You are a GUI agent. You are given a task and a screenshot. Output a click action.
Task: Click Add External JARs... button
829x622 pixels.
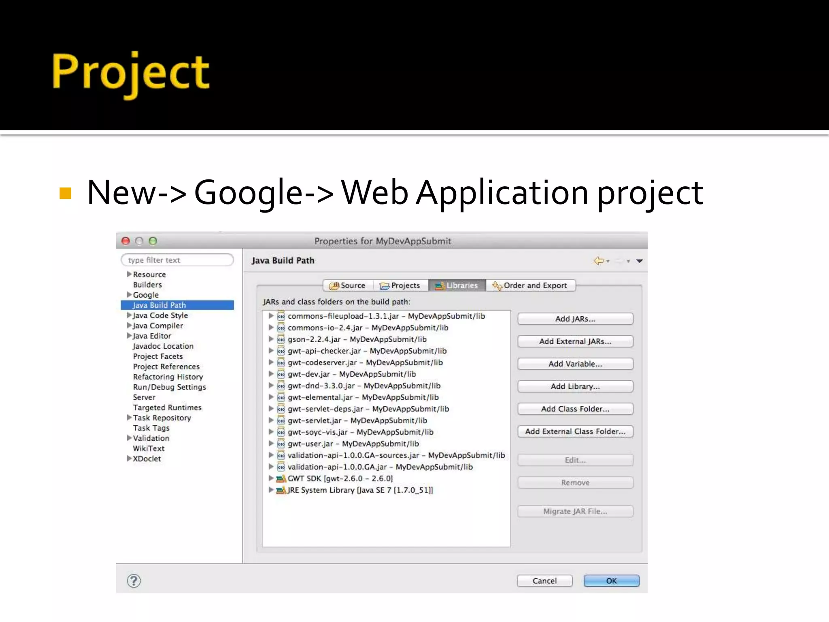[575, 341]
